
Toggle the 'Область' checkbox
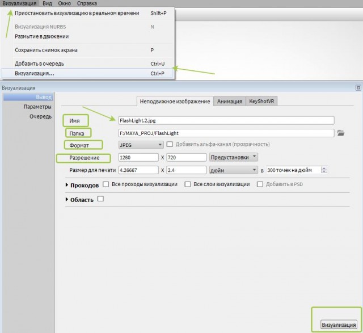100,199
